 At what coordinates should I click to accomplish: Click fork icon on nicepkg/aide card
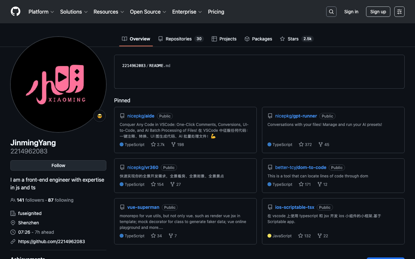(x=173, y=144)
